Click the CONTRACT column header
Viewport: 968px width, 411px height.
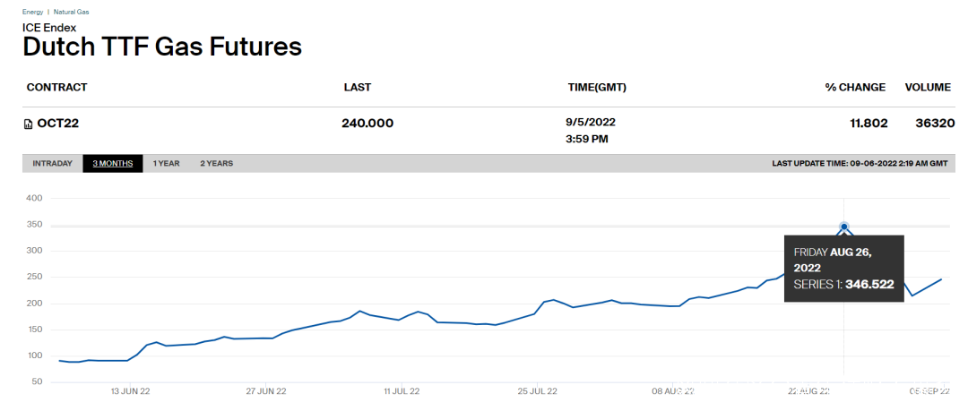(57, 88)
